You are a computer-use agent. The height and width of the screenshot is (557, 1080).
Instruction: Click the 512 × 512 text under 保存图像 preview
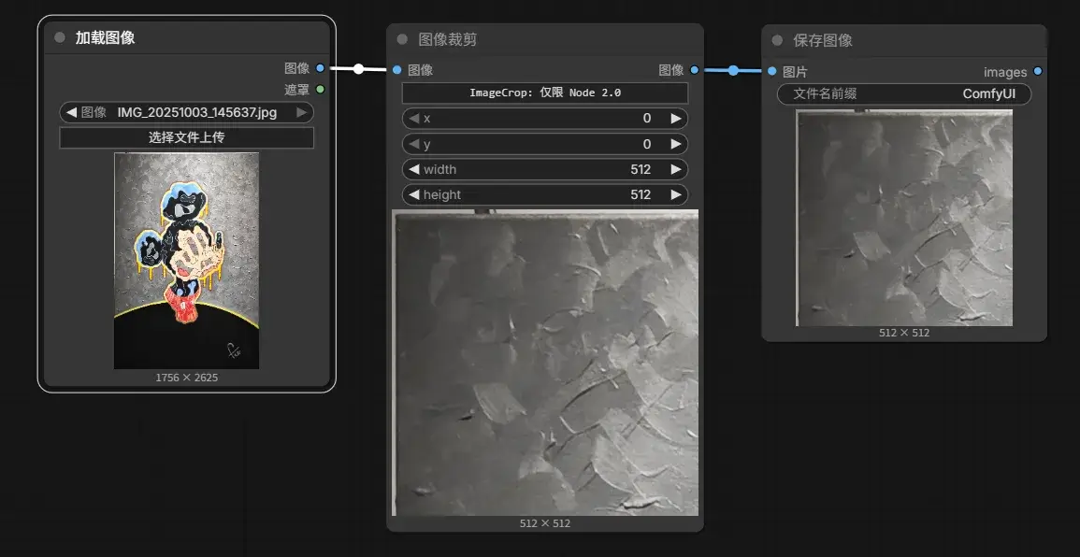coord(904,333)
